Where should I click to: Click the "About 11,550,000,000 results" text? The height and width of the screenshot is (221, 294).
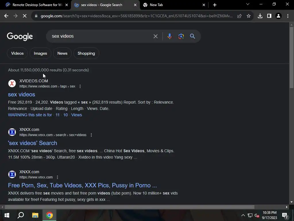pyautogui.click(x=35, y=70)
